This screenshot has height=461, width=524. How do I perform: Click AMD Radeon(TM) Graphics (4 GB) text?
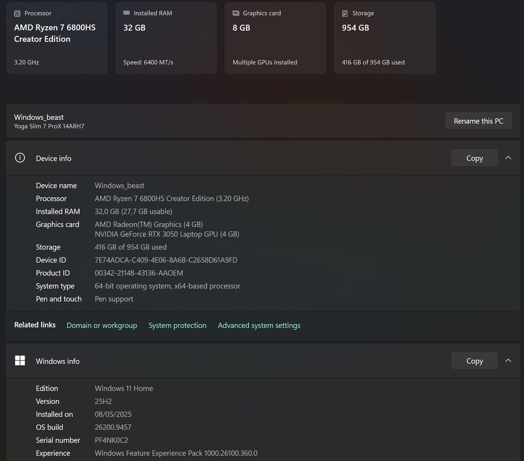(x=148, y=224)
